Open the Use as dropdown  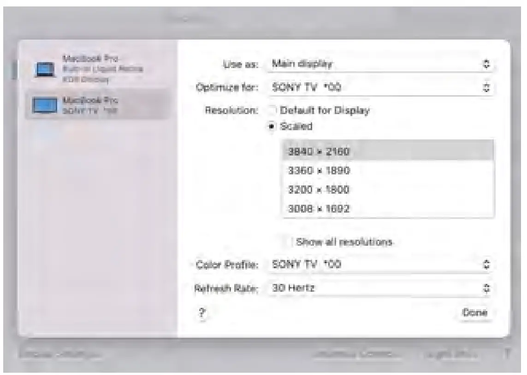(381, 64)
